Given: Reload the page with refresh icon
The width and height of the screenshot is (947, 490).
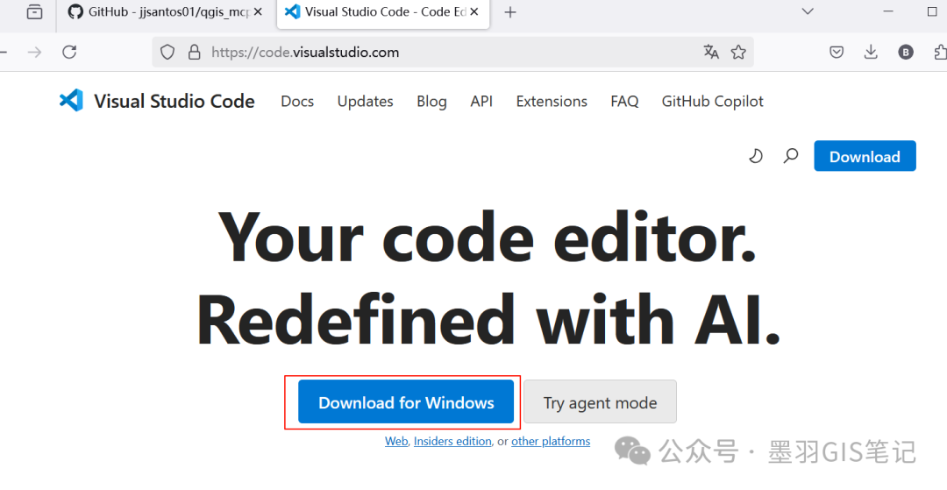Looking at the screenshot, I should (69, 52).
